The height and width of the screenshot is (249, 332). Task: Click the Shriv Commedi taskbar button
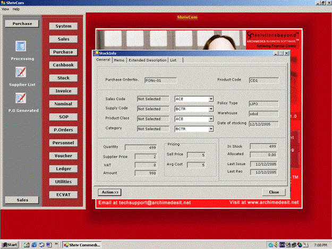82,245
